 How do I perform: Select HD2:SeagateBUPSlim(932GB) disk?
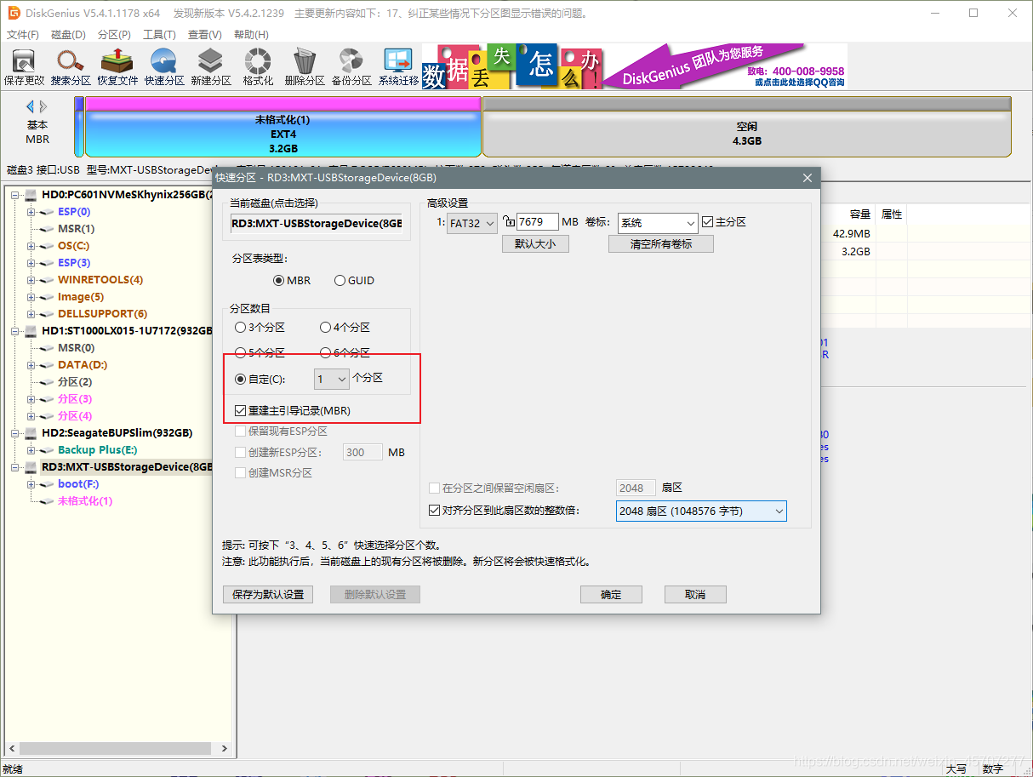coord(117,433)
